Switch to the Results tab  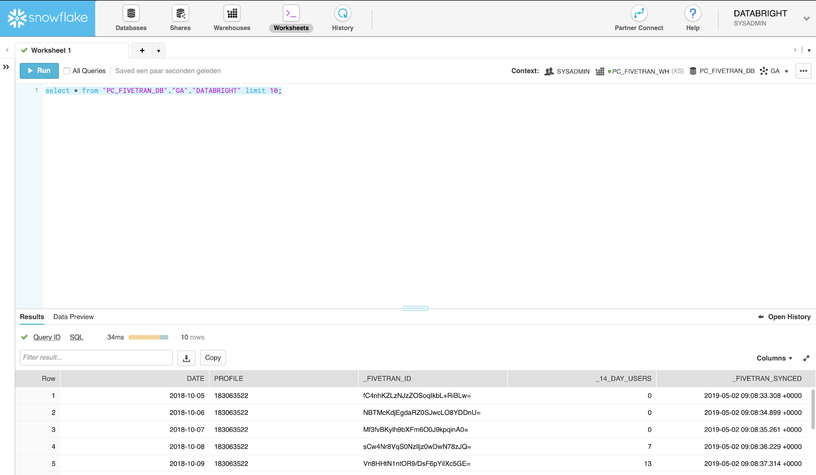tap(32, 317)
